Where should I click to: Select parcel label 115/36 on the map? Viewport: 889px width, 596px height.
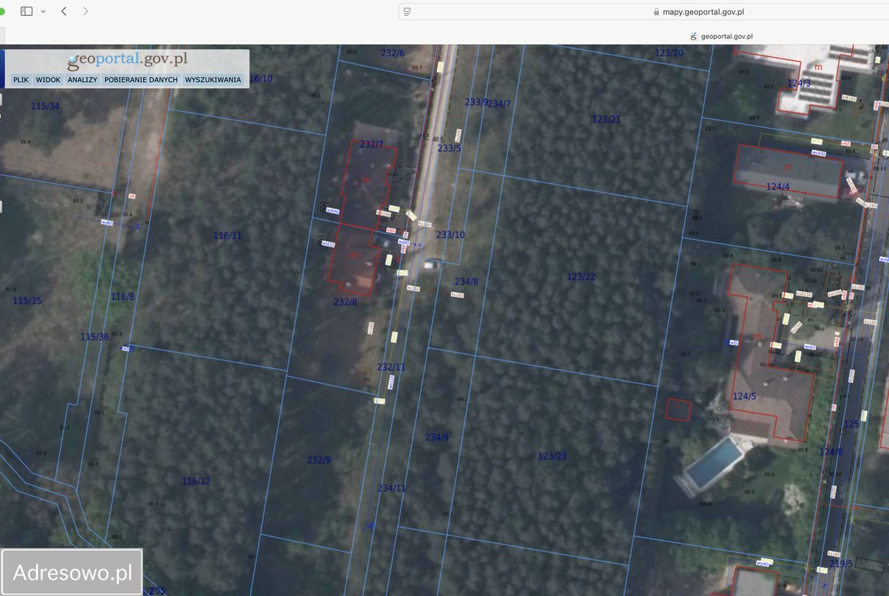[x=94, y=337]
